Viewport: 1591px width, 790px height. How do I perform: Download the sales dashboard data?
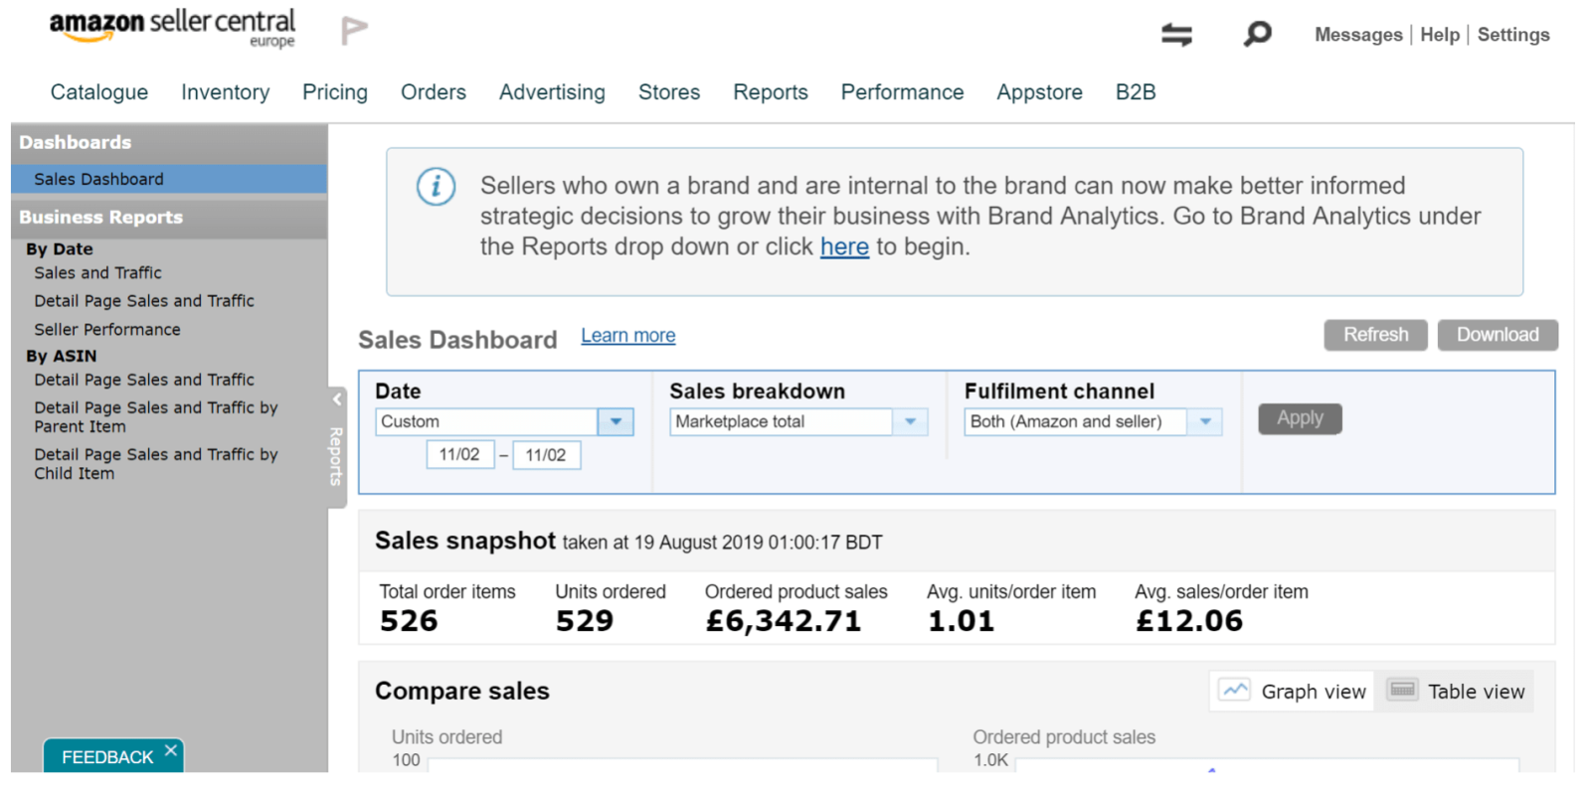[1498, 335]
